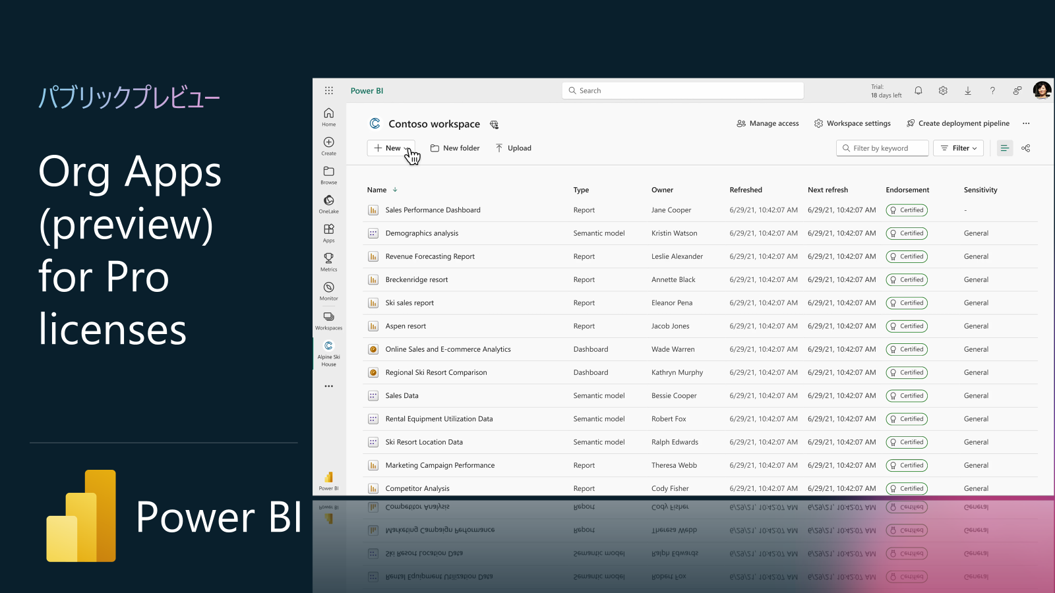Click the Sensitivity column header

[x=980, y=190]
